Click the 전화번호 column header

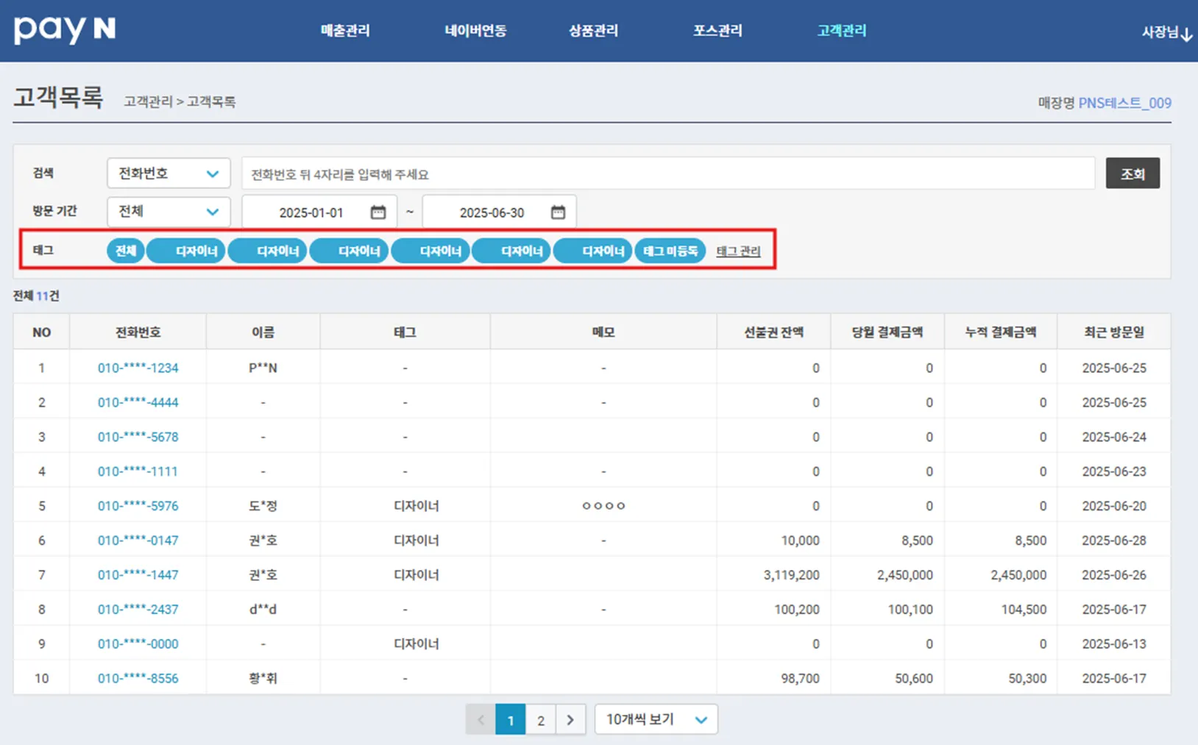(x=138, y=332)
